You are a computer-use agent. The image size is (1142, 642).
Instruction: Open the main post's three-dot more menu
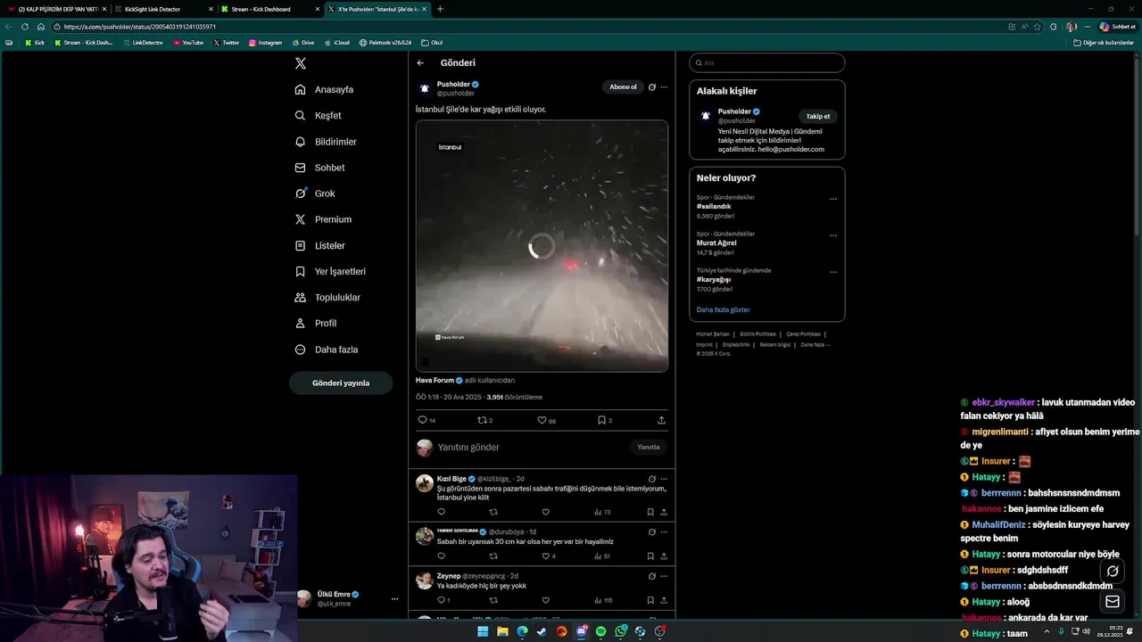tap(664, 87)
